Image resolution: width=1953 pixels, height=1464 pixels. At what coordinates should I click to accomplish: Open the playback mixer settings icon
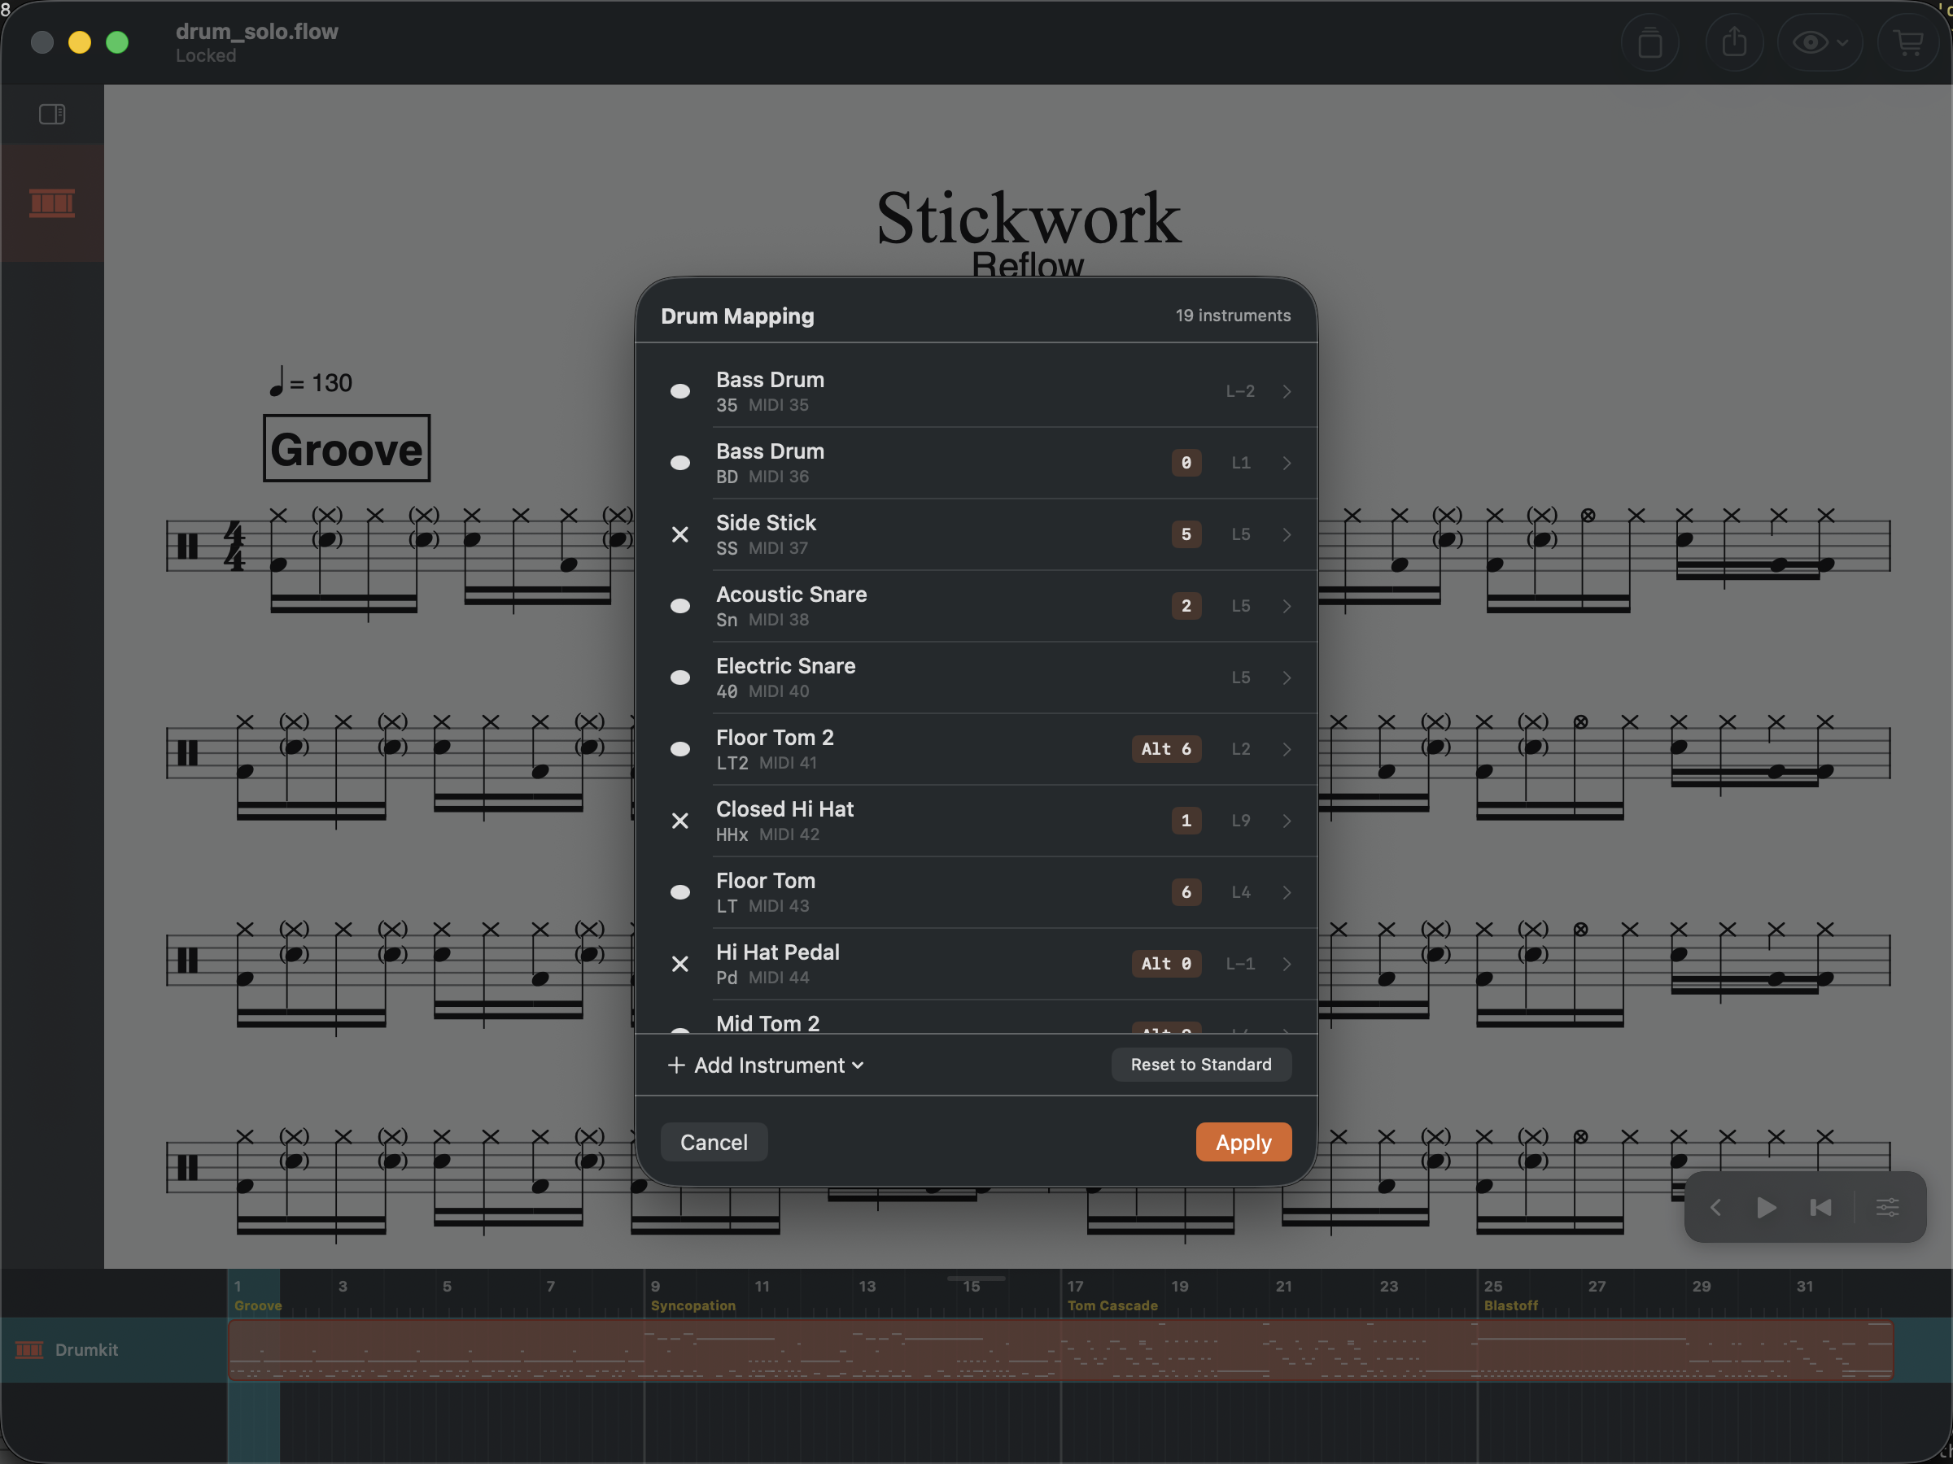click(x=1889, y=1206)
